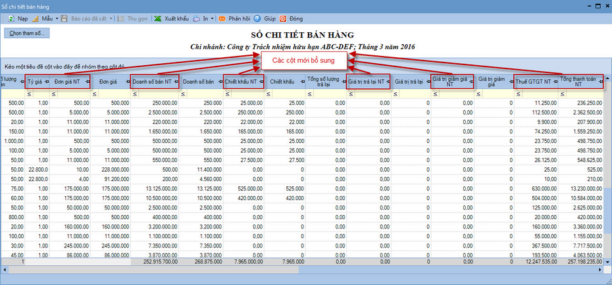
Task: Click the total 252.915.700,00 in footer
Action: click(155, 261)
